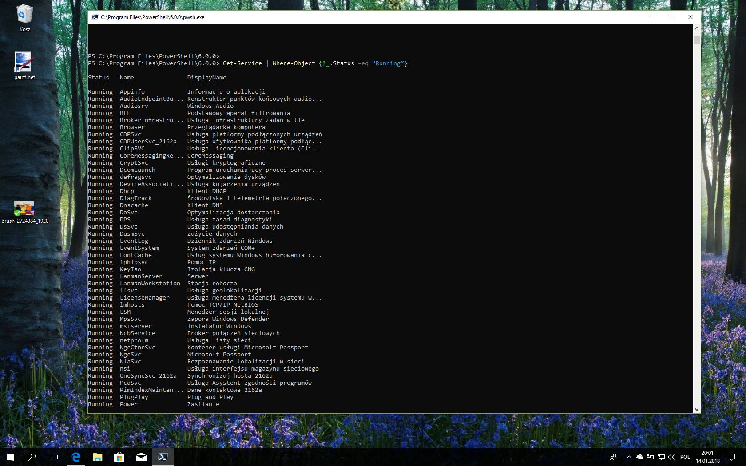The image size is (746, 466).
Task: Open network settings tray icon
Action: (x=661, y=457)
